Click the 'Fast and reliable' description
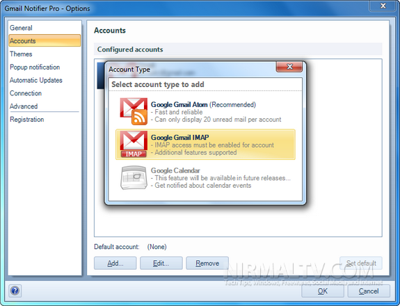Screen dimensions: 400x306 177,112
